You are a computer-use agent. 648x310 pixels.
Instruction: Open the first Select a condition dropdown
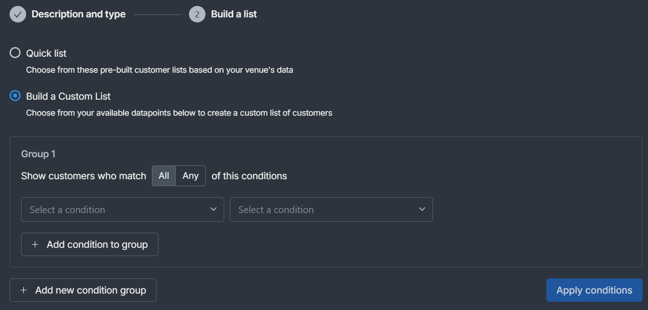[114, 209]
